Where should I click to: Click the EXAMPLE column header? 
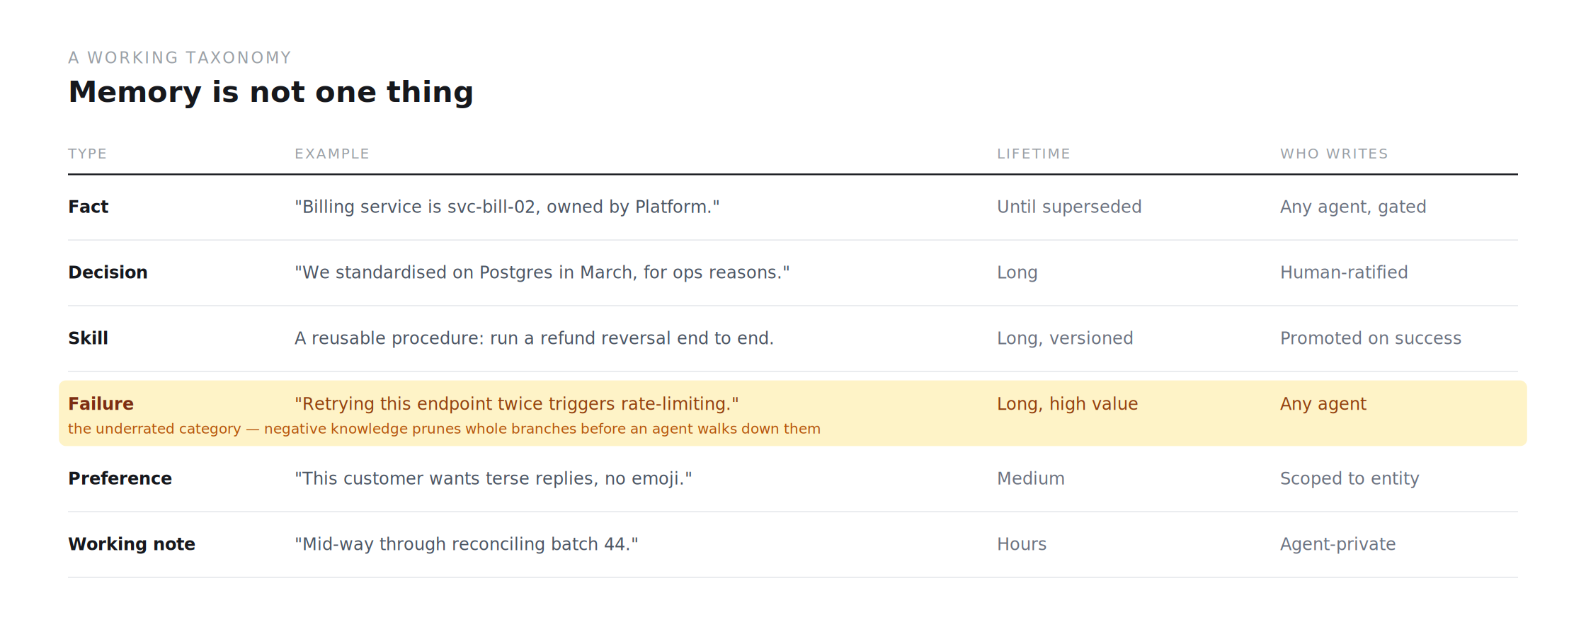point(332,154)
